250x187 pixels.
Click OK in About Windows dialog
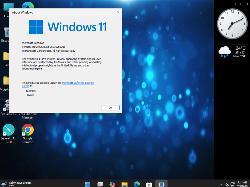click(x=110, y=108)
